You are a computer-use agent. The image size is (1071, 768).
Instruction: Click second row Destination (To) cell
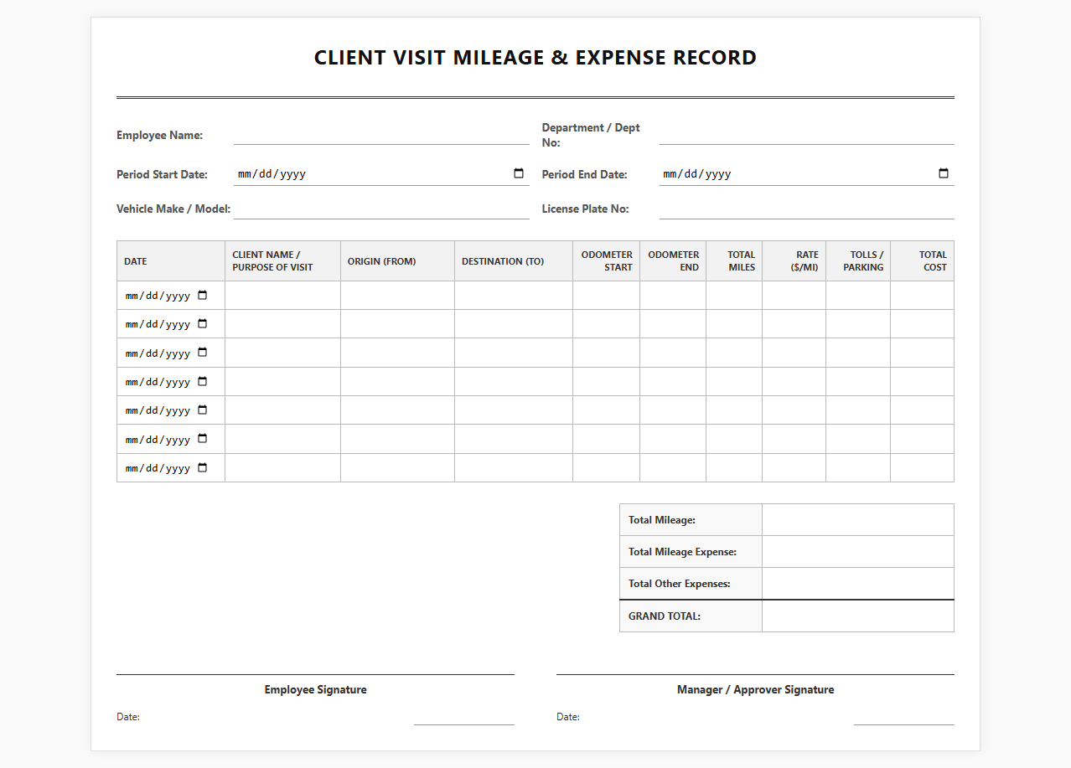(x=514, y=324)
